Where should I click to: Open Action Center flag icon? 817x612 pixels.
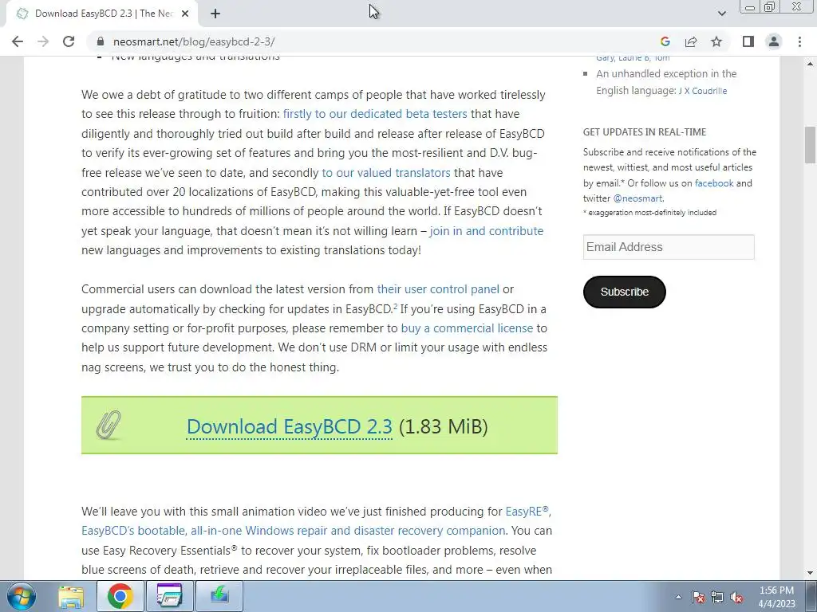pos(698,597)
